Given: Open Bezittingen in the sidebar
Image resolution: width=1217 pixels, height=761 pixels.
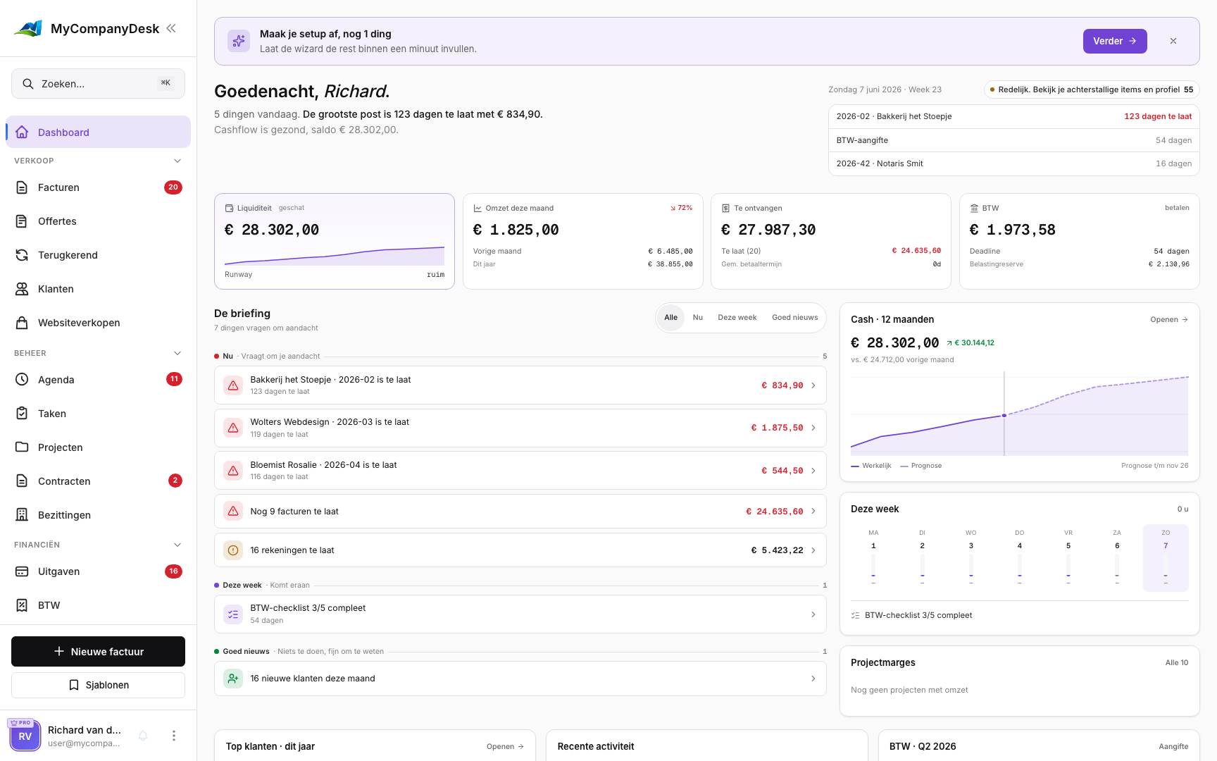Looking at the screenshot, I should coord(98,515).
